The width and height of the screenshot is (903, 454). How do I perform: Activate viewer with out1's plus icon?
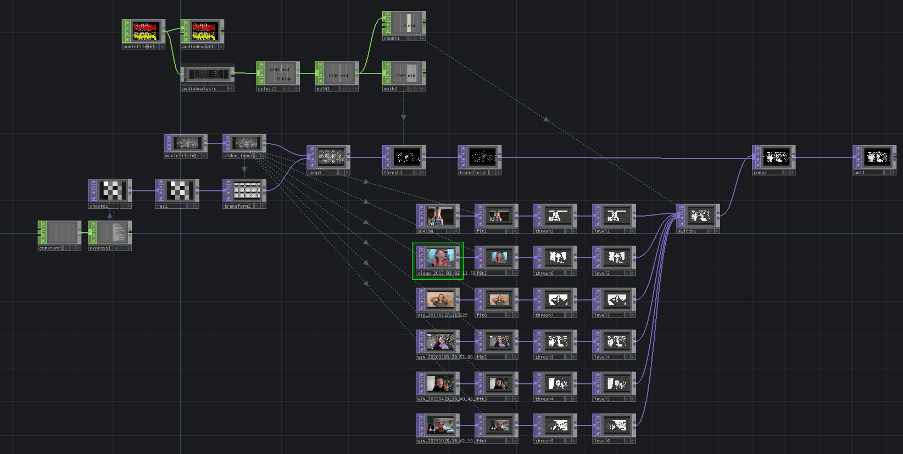click(893, 172)
